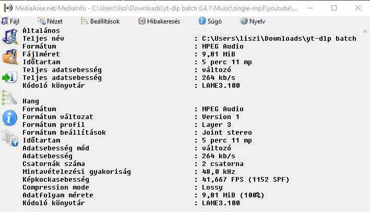Click the export icon with green arrow
Screen dimensions: 370x212
pyautogui.click(x=9, y=77)
